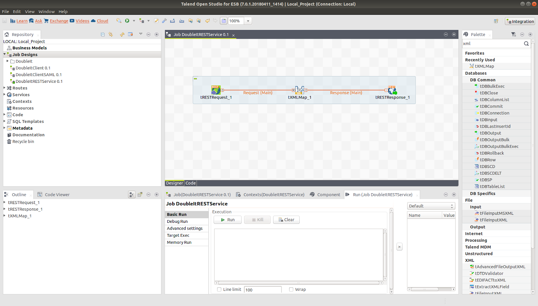Pick tXMLMap under Recently Used in Palette
This screenshot has width=538, height=306.
[x=484, y=66]
